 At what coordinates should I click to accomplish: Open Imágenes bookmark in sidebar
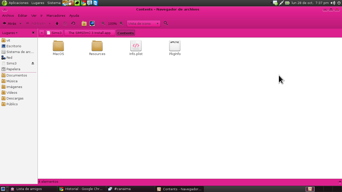pos(19,87)
